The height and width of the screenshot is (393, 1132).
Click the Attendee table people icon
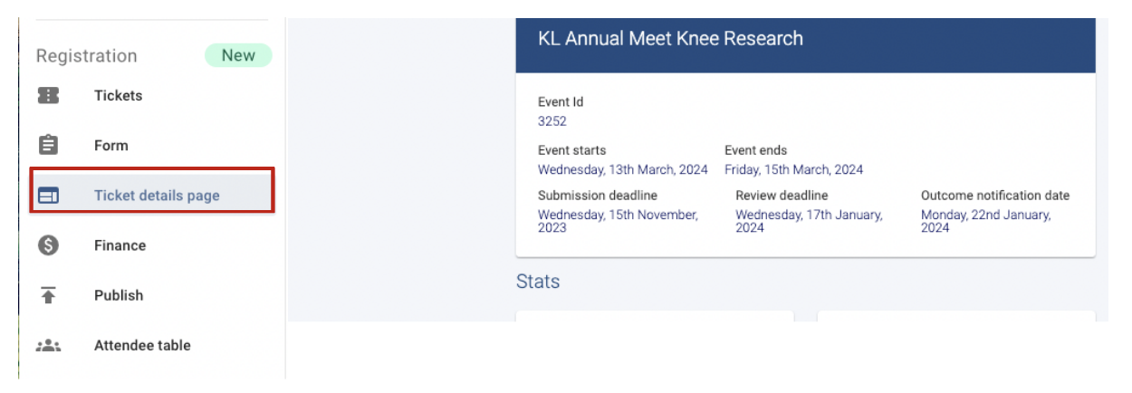48,345
